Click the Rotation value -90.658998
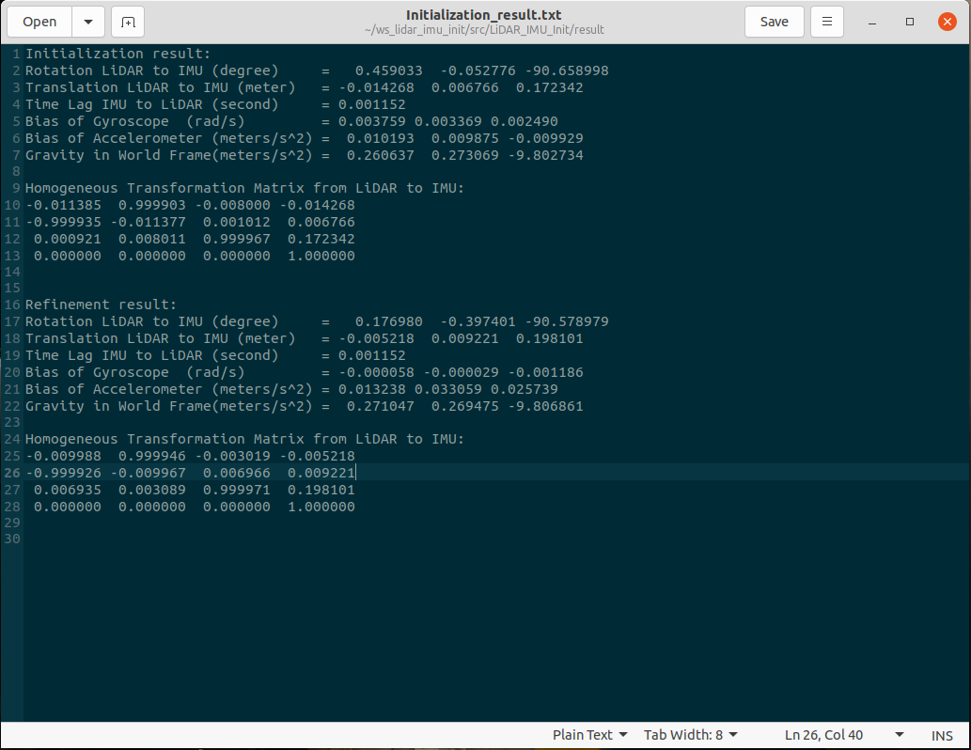This screenshot has height=750, width=971. coord(567,70)
